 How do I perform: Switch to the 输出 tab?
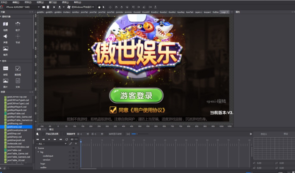(x=51, y=129)
